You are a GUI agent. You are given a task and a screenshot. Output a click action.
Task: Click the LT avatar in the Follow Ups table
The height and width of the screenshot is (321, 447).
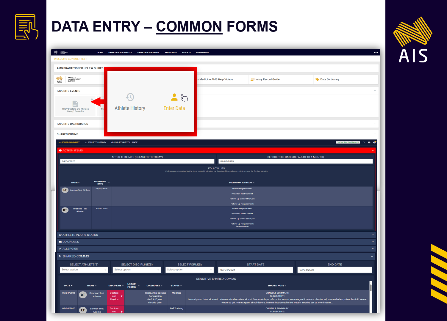tap(65, 190)
